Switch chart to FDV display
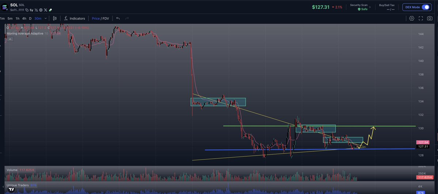438x194 pixels. click(106, 18)
